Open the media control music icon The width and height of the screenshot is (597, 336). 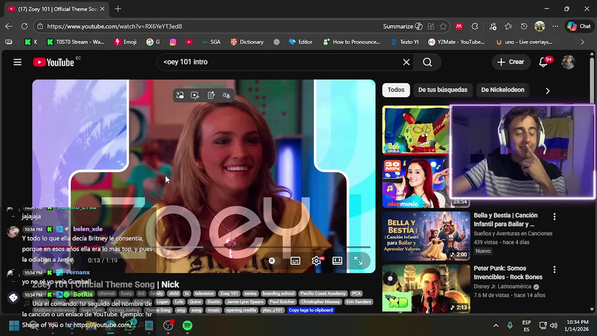tap(493, 27)
